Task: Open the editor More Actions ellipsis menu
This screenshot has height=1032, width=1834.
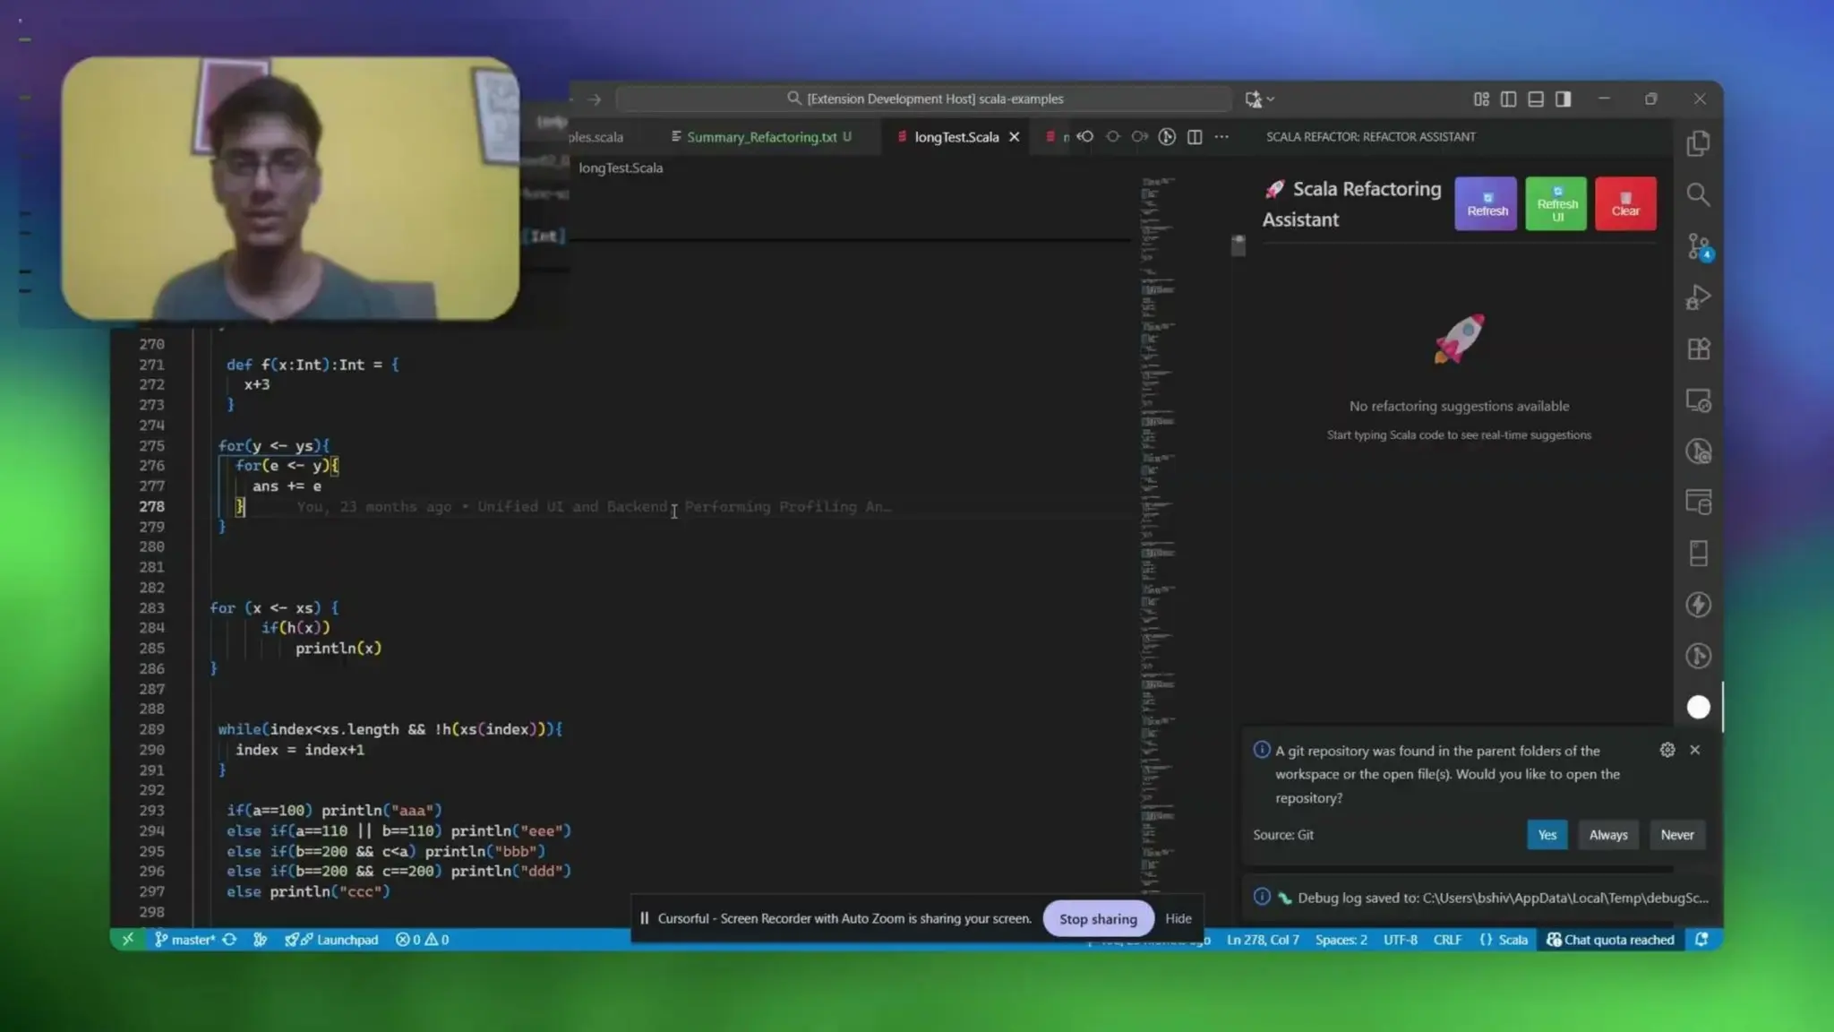Action: click(x=1221, y=137)
